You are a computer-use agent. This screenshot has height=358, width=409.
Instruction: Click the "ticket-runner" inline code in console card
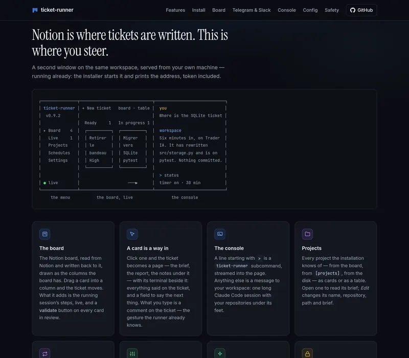(232, 266)
